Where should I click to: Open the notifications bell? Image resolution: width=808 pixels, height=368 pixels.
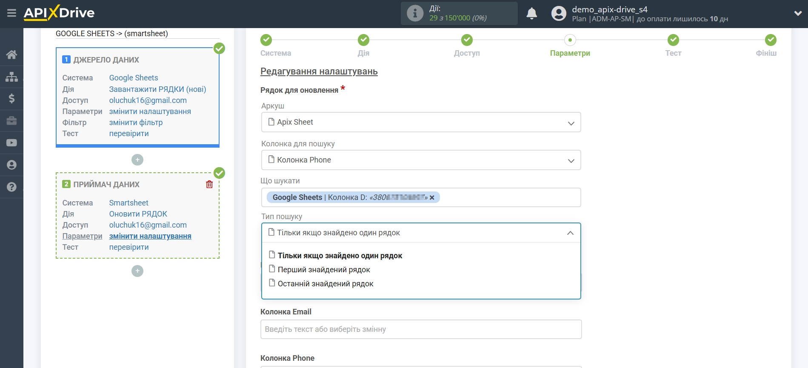(x=531, y=14)
